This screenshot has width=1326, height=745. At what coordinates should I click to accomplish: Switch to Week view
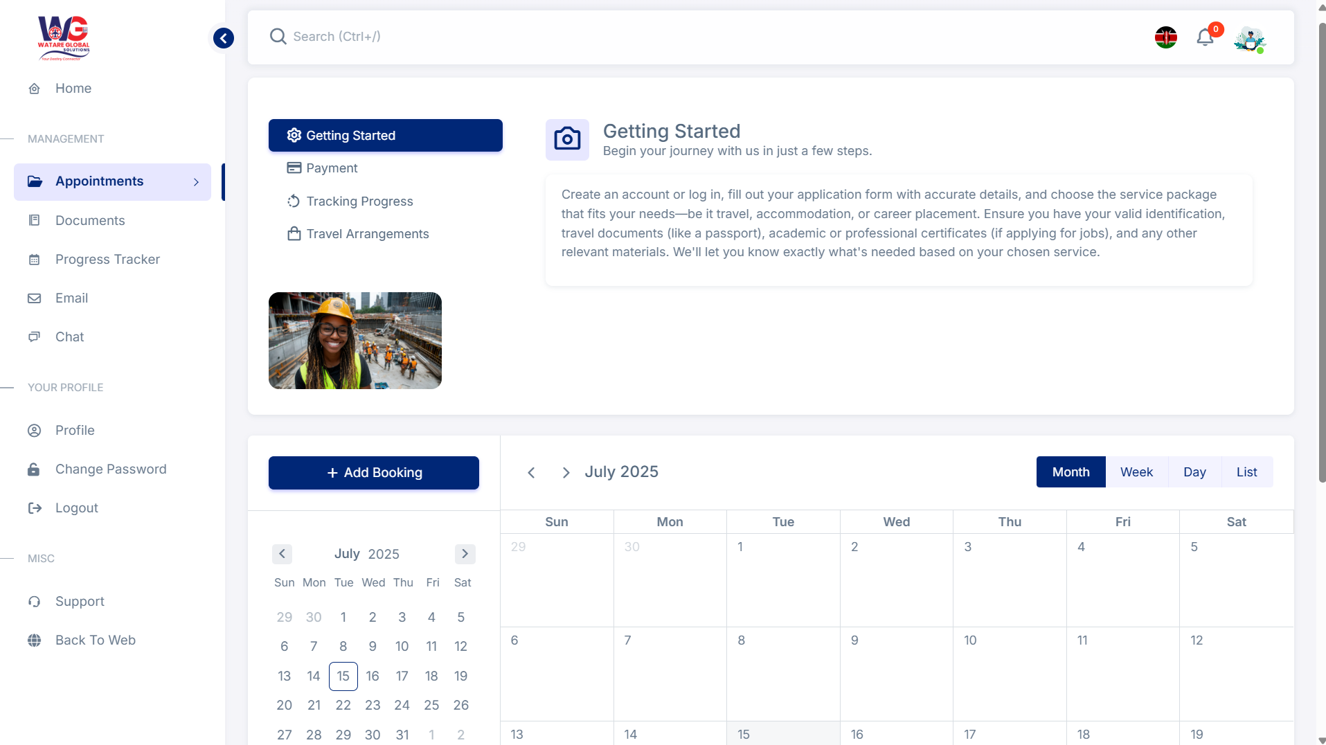(1136, 472)
